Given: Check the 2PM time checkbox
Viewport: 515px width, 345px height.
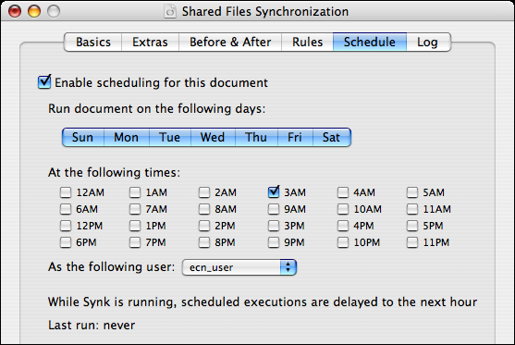Looking at the screenshot, I should point(204,226).
